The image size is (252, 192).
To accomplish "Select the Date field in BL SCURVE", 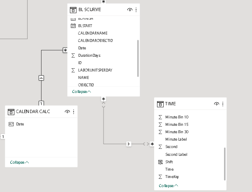I will [82, 48].
